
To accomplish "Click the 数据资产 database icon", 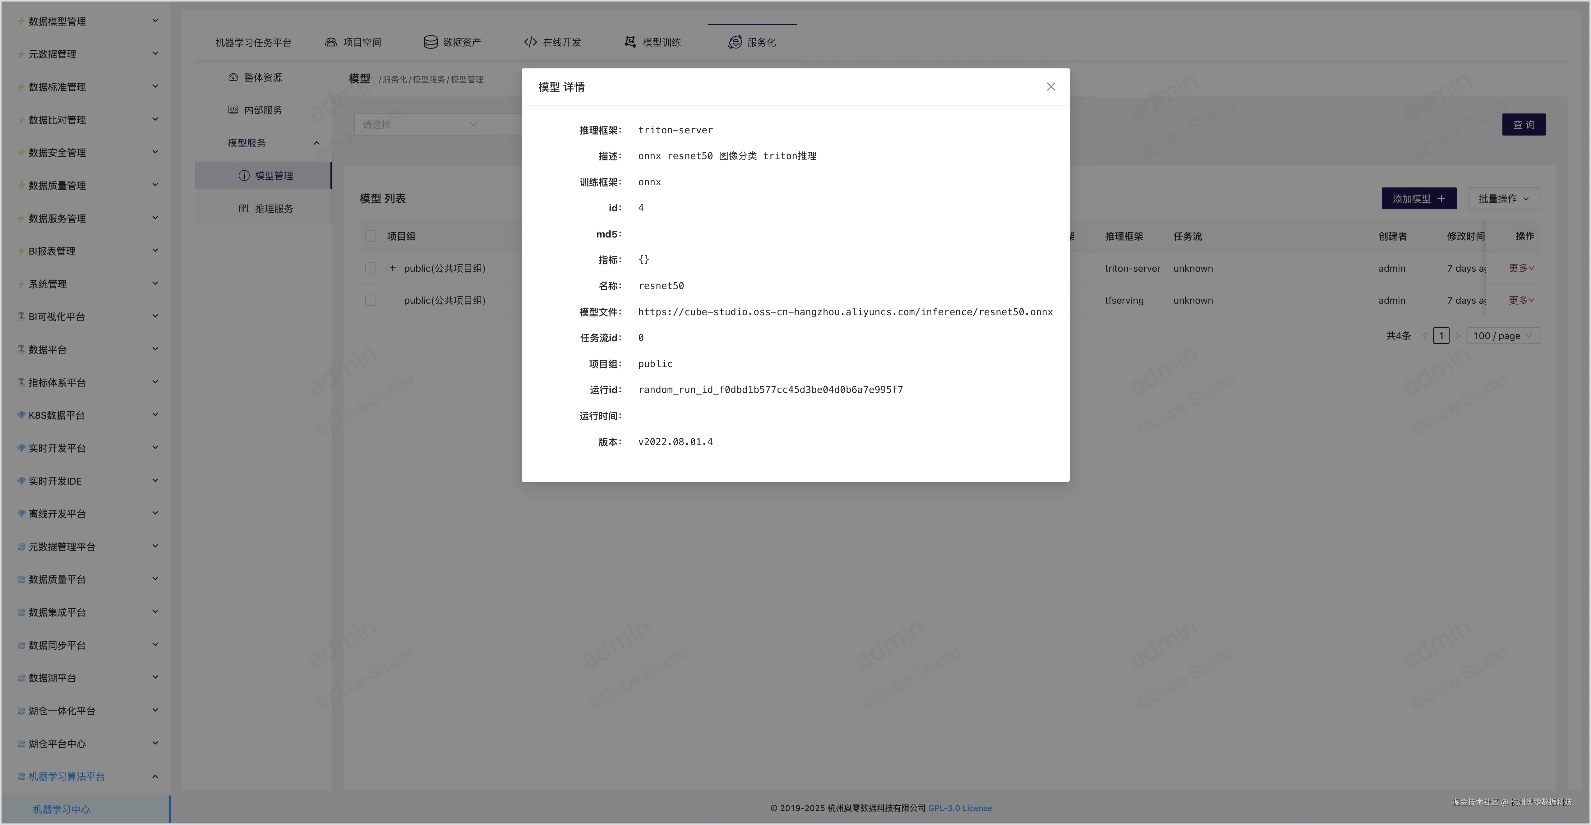I will tap(431, 42).
